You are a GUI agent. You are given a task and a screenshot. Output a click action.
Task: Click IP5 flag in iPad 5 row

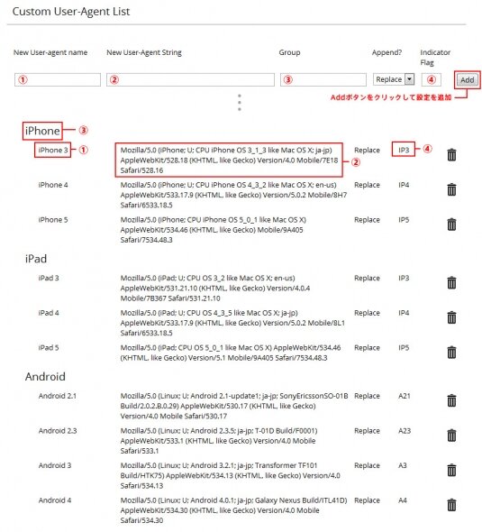click(404, 348)
